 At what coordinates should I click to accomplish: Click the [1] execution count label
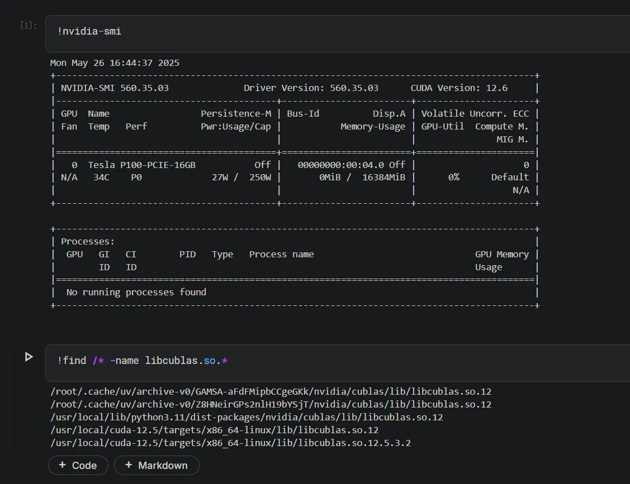tap(28, 26)
